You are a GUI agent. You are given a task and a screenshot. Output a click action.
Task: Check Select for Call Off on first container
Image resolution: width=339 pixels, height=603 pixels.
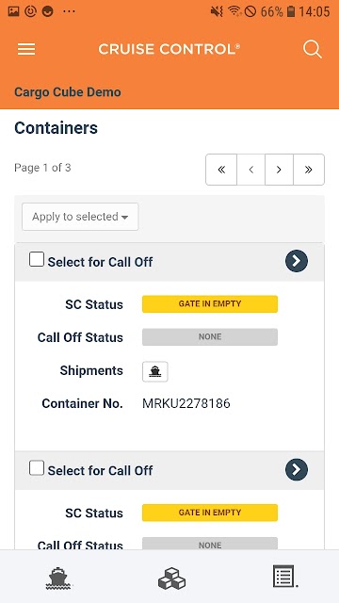(37, 260)
